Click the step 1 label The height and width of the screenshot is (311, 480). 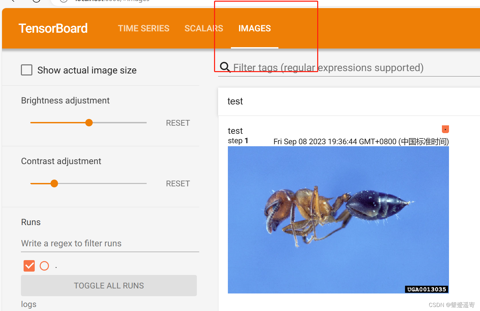pyautogui.click(x=238, y=141)
